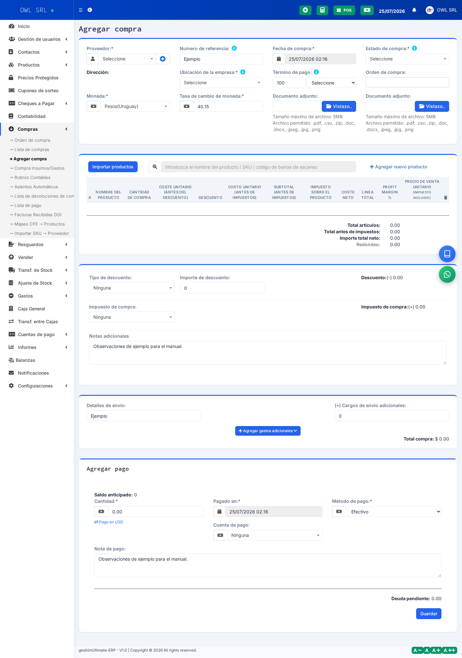Open the Método de pago Efectivo dropdown
This screenshot has height=658, width=462.
[394, 511]
